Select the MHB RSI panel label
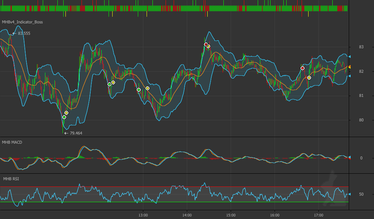The image size is (374, 219). pyautogui.click(x=11, y=179)
